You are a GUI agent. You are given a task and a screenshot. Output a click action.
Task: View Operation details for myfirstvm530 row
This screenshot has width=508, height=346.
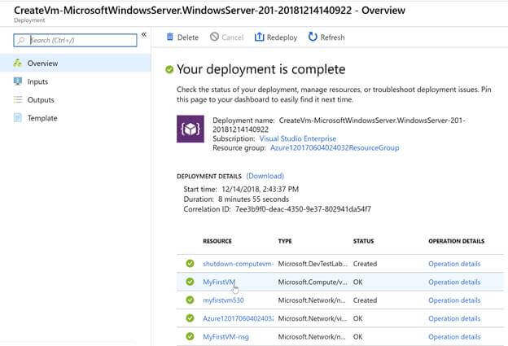(x=454, y=300)
